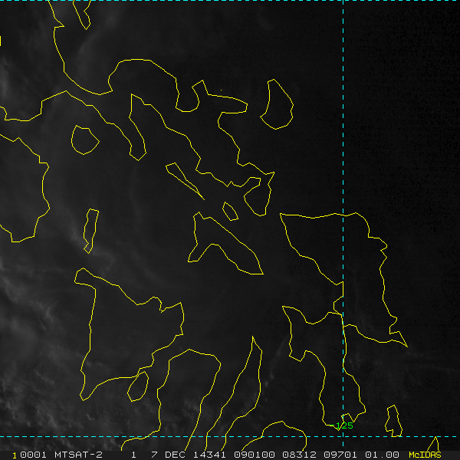Click the thin vertical island outline left of center
This screenshot has height=460, width=460.
click(x=91, y=231)
